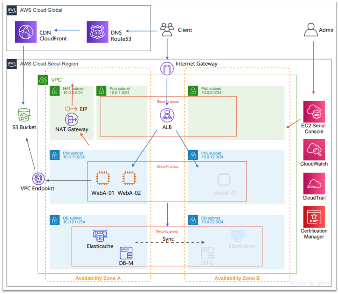Screen dimensions: 339x294
Task: Select the ALB load balancer icon
Action: pyautogui.click(x=167, y=115)
